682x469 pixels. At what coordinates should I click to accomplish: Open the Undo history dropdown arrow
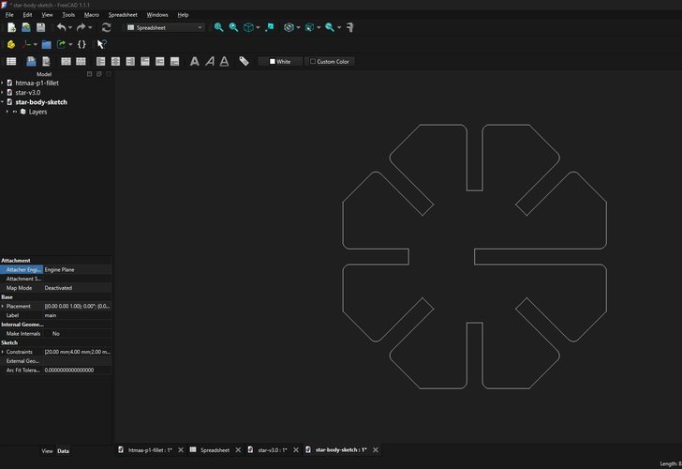pos(70,27)
